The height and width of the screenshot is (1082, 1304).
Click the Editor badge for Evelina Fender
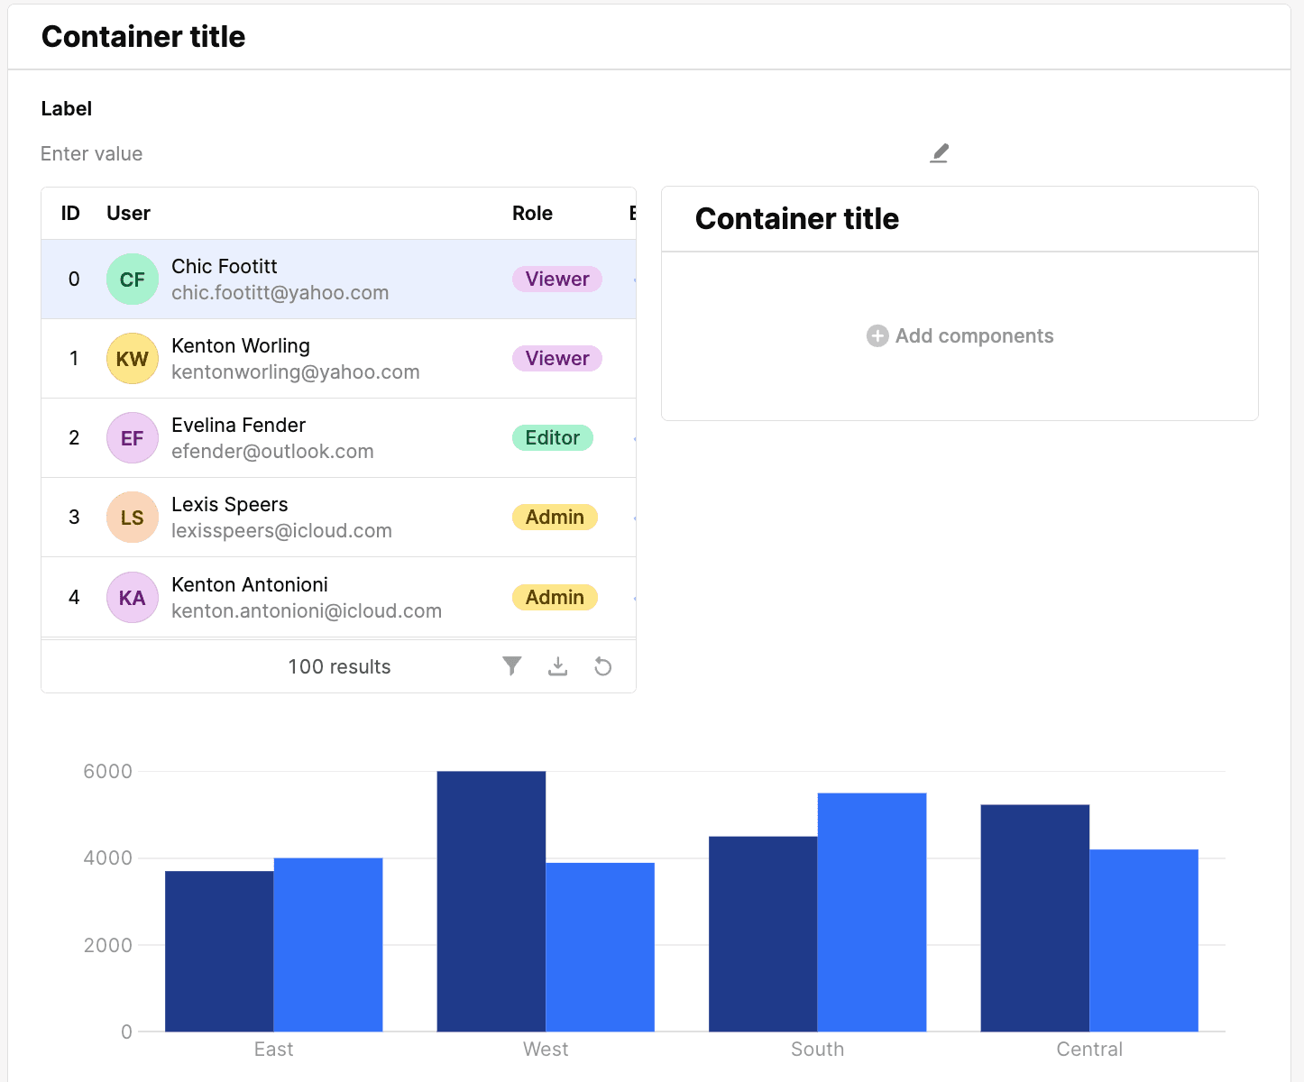pyautogui.click(x=552, y=437)
